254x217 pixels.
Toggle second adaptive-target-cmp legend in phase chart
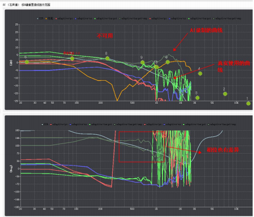(x=222, y=125)
